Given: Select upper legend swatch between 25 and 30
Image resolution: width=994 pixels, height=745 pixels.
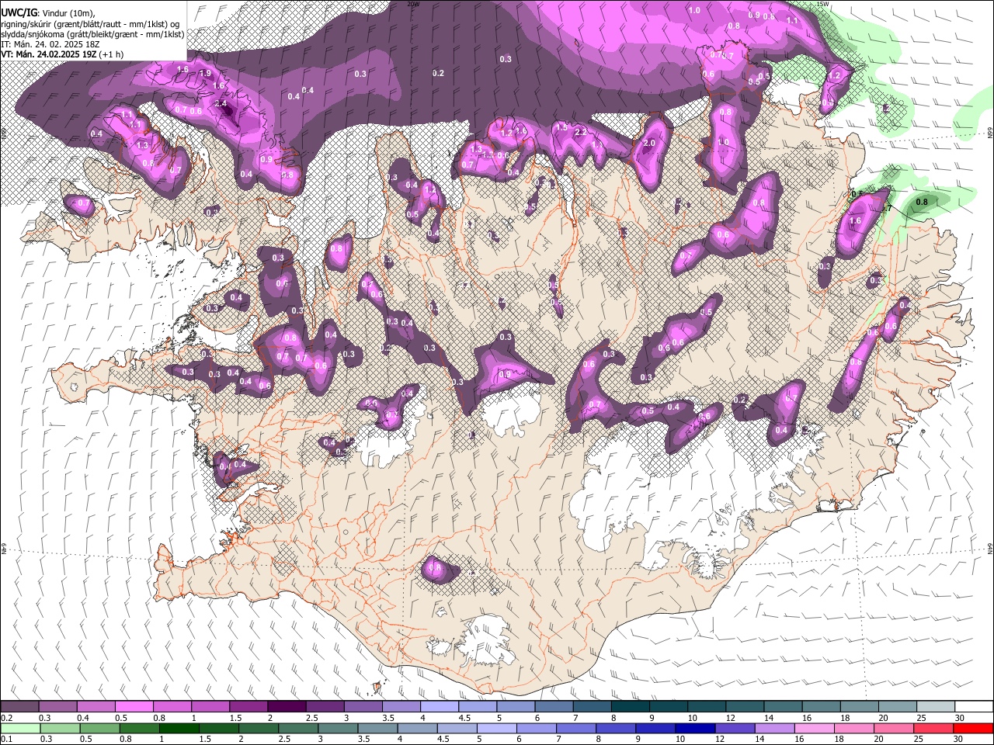Looking at the screenshot, I should tap(934, 706).
